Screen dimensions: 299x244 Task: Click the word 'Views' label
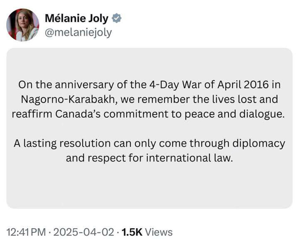159,232
